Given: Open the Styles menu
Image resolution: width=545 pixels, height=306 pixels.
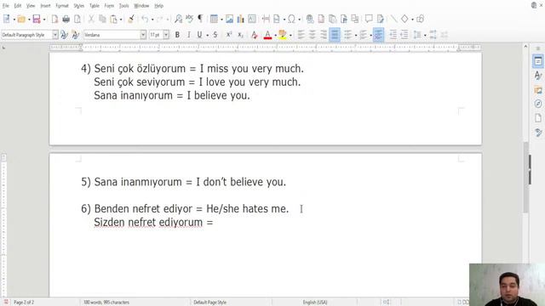Looking at the screenshot, I should point(78,6).
